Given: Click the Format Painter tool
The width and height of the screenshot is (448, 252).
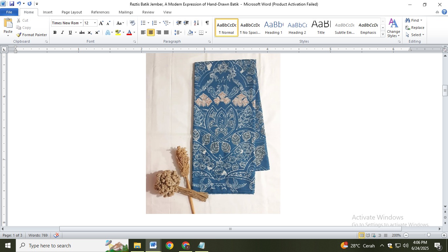Looking at the screenshot, I should tap(32, 35).
